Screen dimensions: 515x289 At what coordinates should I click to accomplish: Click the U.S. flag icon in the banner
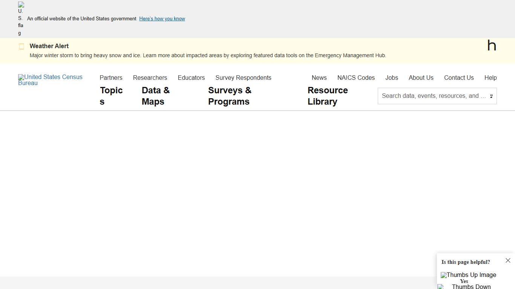tap(20, 18)
